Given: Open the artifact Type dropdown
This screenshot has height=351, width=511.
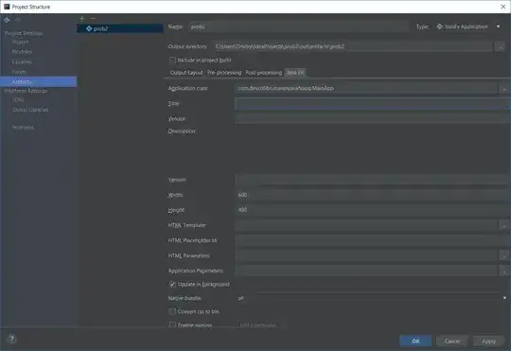Looking at the screenshot, I should 468,26.
